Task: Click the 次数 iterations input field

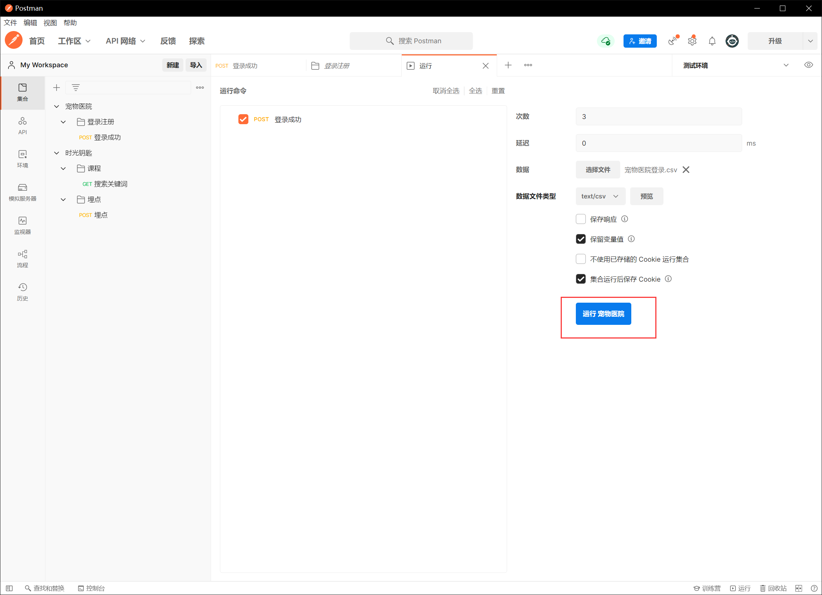Action: (658, 117)
